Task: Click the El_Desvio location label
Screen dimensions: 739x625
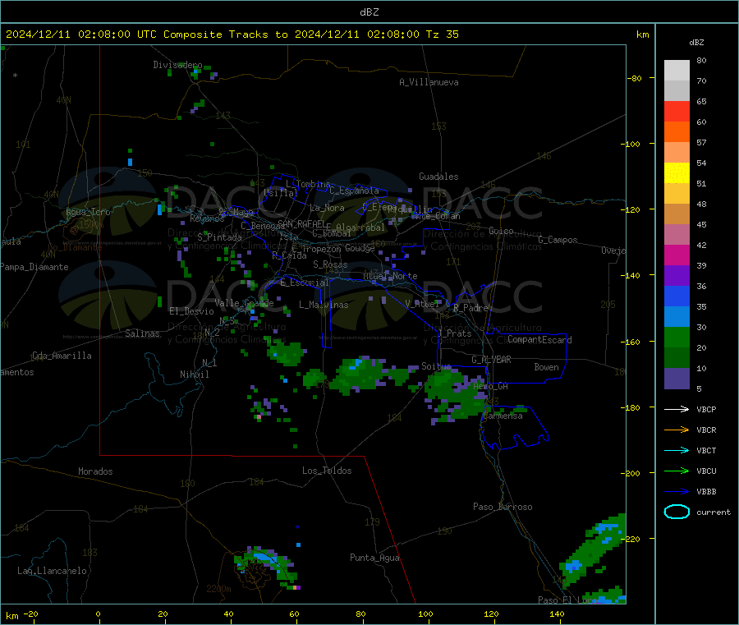Action: (x=191, y=311)
